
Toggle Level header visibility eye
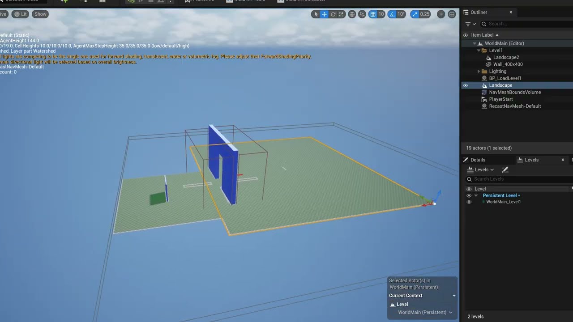pyautogui.click(x=469, y=189)
